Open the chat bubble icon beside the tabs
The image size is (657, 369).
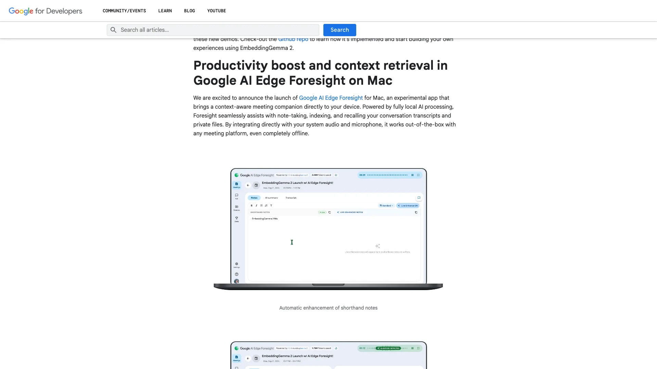[419, 198]
